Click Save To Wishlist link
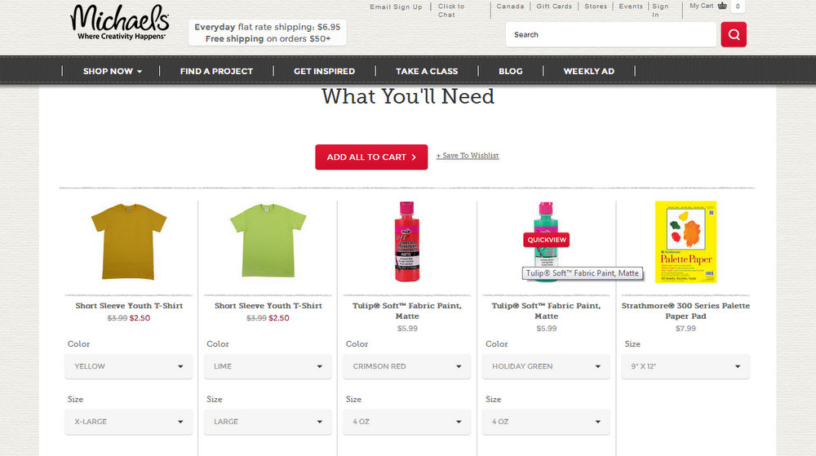 [x=468, y=156]
